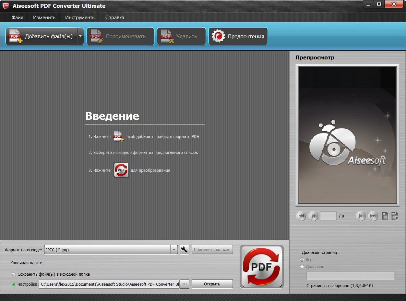Click the convert PDF icon in introduction step 3
The image size is (406, 301).
click(x=121, y=170)
